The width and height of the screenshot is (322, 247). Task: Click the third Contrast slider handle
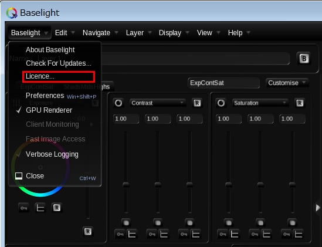pyautogui.click(x=189, y=185)
